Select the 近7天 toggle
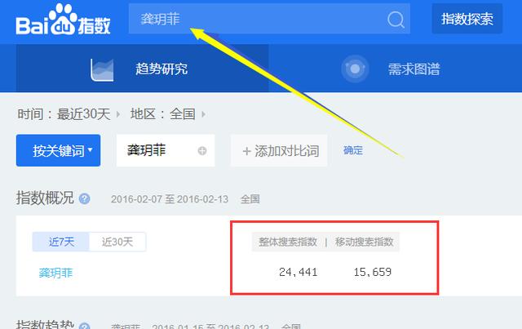522x329 pixels. click(61, 242)
